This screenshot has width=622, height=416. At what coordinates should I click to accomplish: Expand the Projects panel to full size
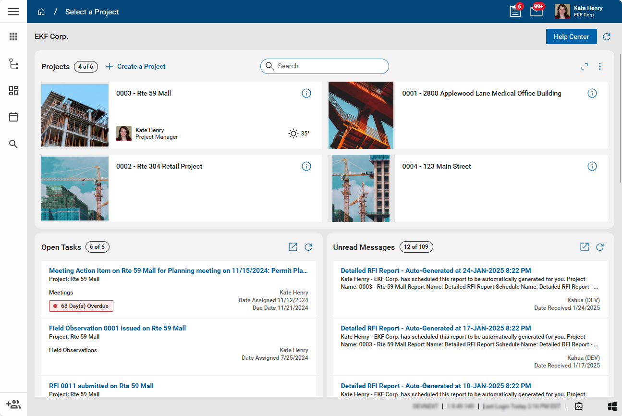[x=585, y=67]
